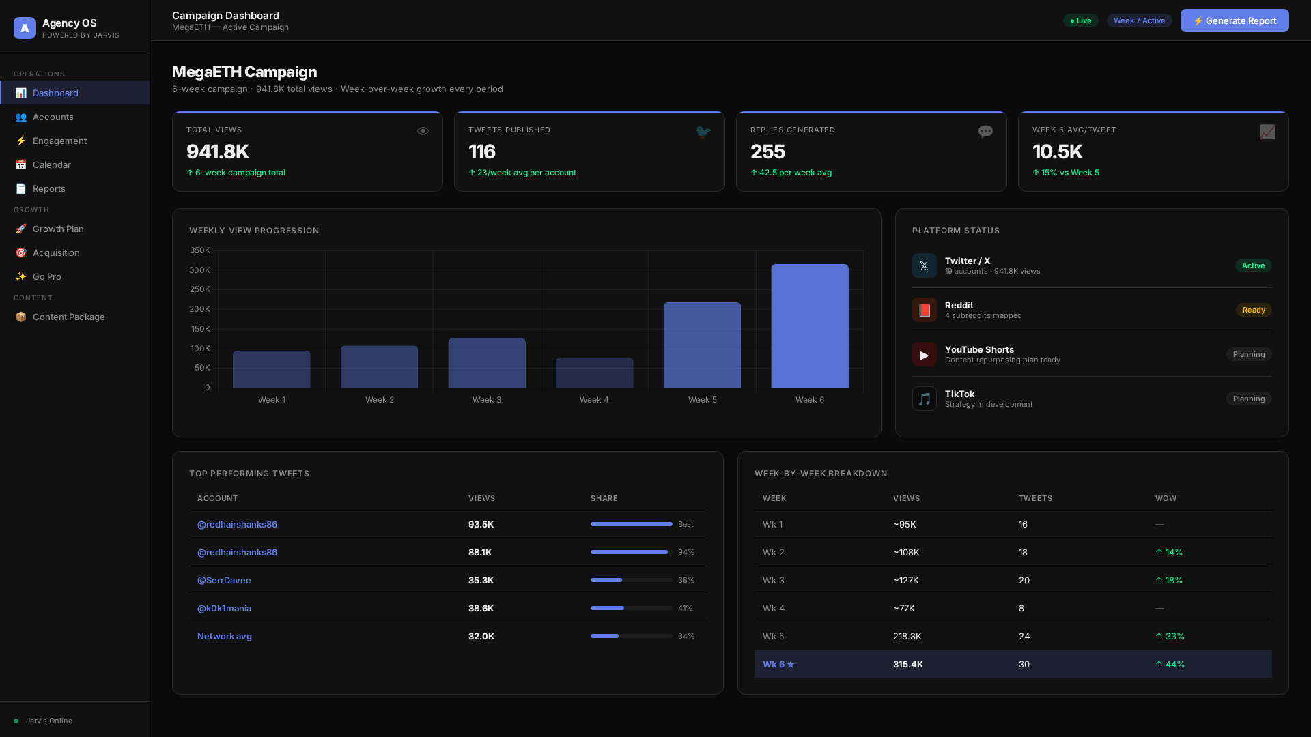Click the TWEETS column header
This screenshot has height=737, width=1311.
tap(1035, 498)
